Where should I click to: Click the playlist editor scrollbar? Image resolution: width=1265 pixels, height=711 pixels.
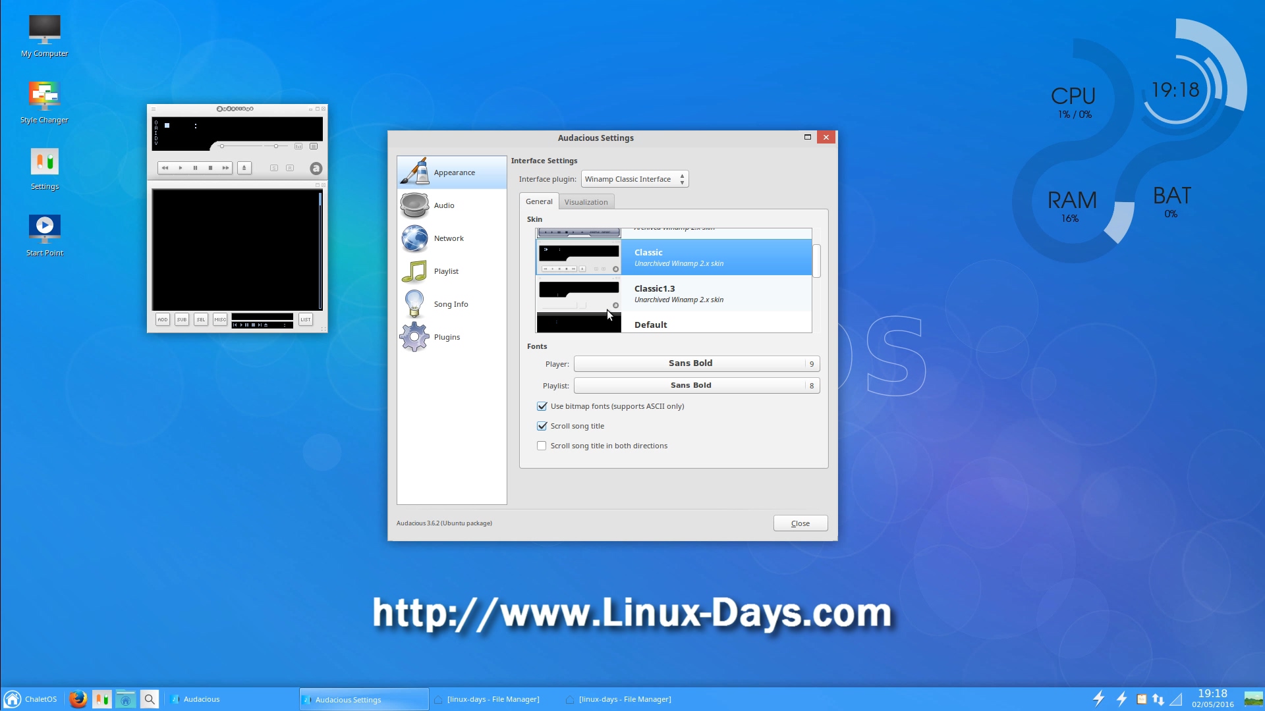(320, 250)
